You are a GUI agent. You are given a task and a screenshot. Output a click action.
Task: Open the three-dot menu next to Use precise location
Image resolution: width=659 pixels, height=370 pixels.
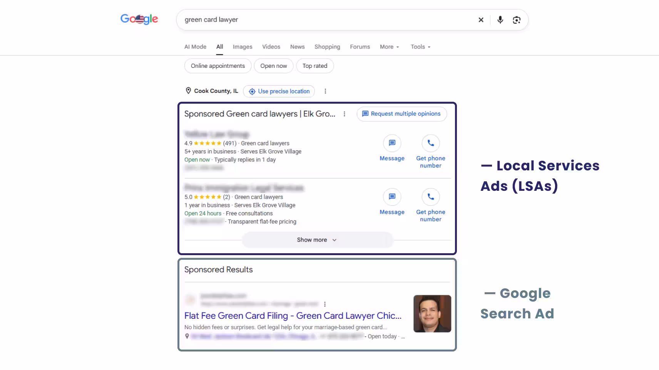[325, 91]
